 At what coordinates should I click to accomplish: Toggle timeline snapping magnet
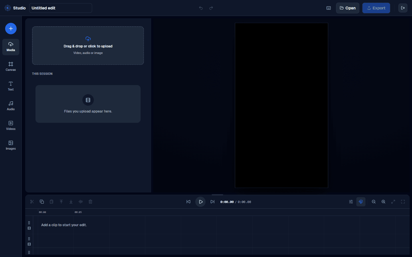pyautogui.click(x=361, y=202)
